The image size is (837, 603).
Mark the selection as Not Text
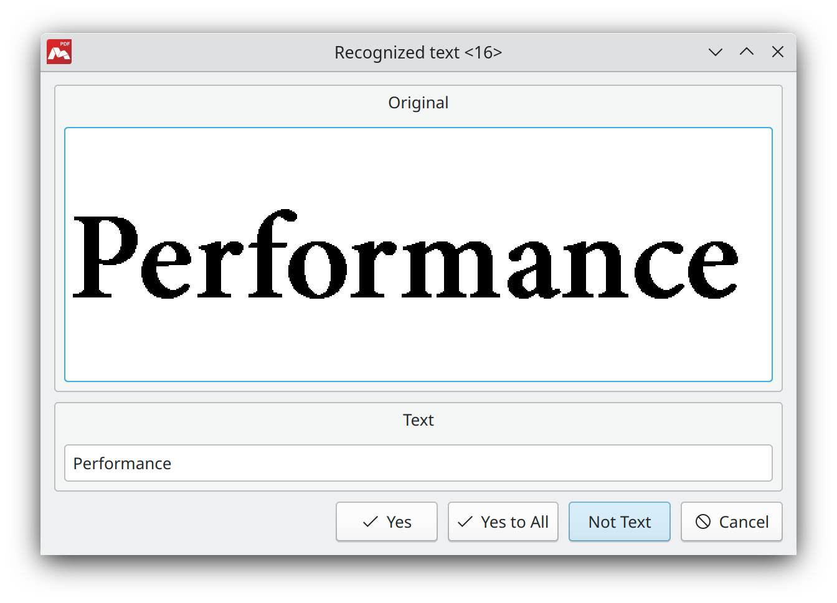(x=620, y=521)
